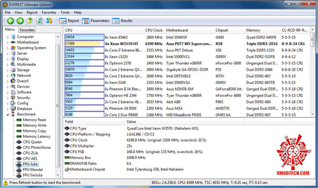Click the 14403 score bar
Image resolution: width=318 pixels, height=188 pixels.
[x=84, y=50]
